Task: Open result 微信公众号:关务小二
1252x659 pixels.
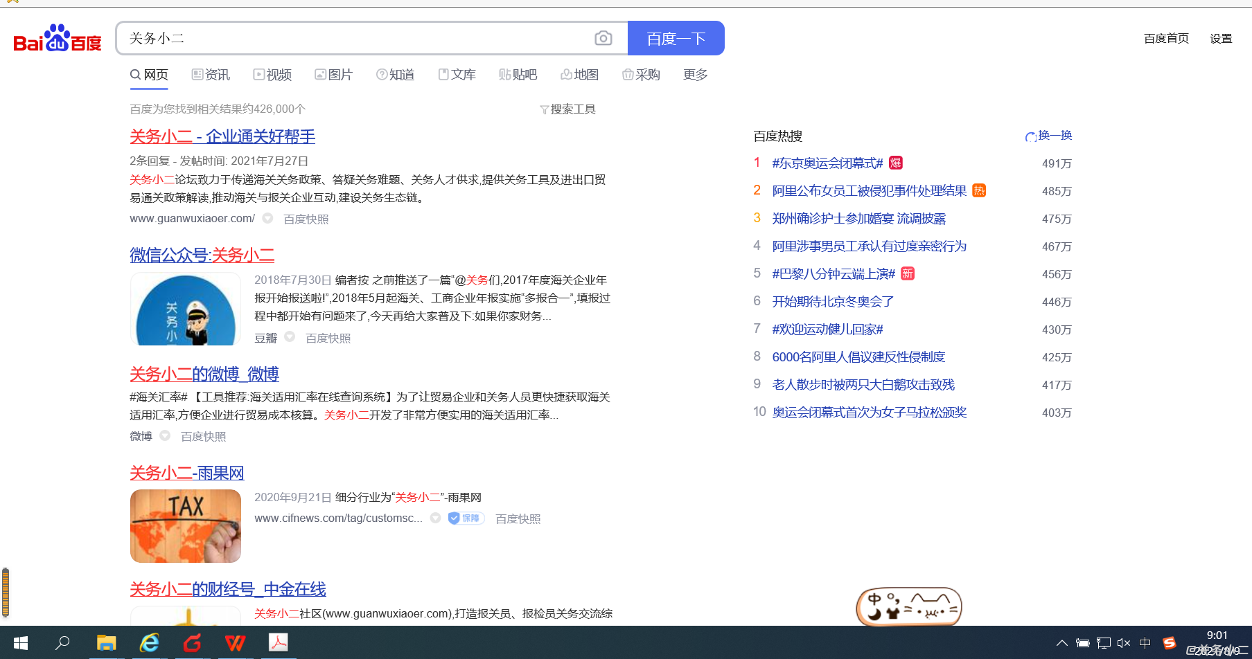Action: [x=202, y=255]
